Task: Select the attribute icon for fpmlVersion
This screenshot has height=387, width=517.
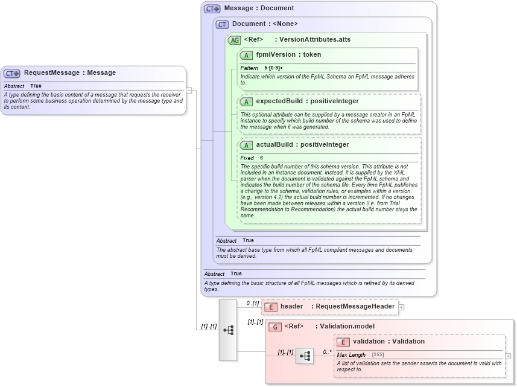Action: pos(246,54)
